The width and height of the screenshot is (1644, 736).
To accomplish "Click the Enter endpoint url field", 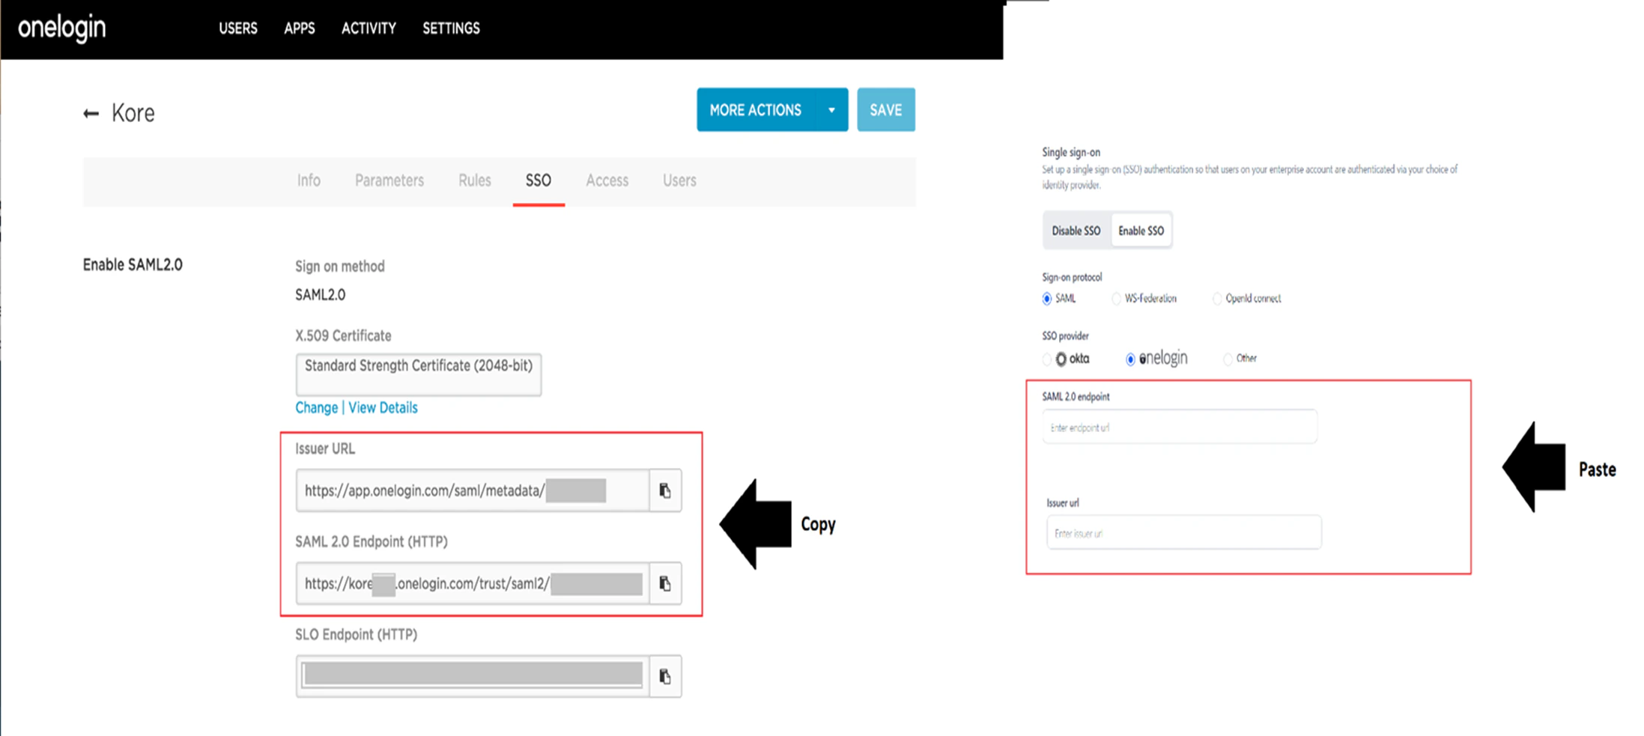I will [1179, 426].
